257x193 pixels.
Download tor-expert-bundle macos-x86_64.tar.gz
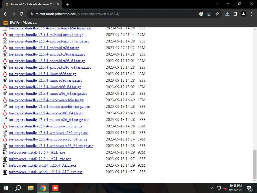[46, 113]
